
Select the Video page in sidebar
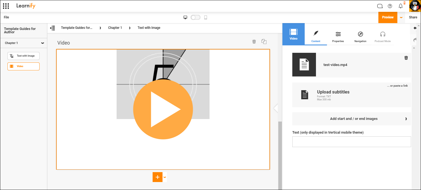point(23,66)
